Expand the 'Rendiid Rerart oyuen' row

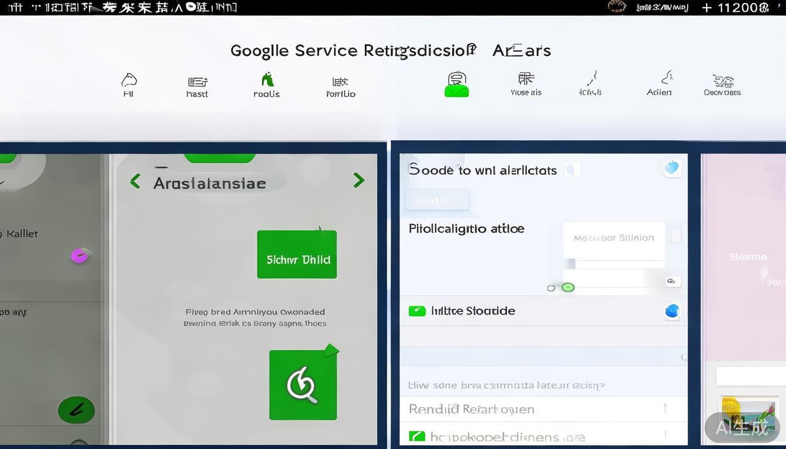coord(665,409)
